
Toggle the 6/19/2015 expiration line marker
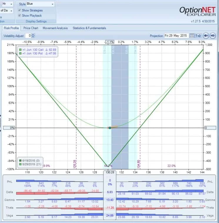20,161
